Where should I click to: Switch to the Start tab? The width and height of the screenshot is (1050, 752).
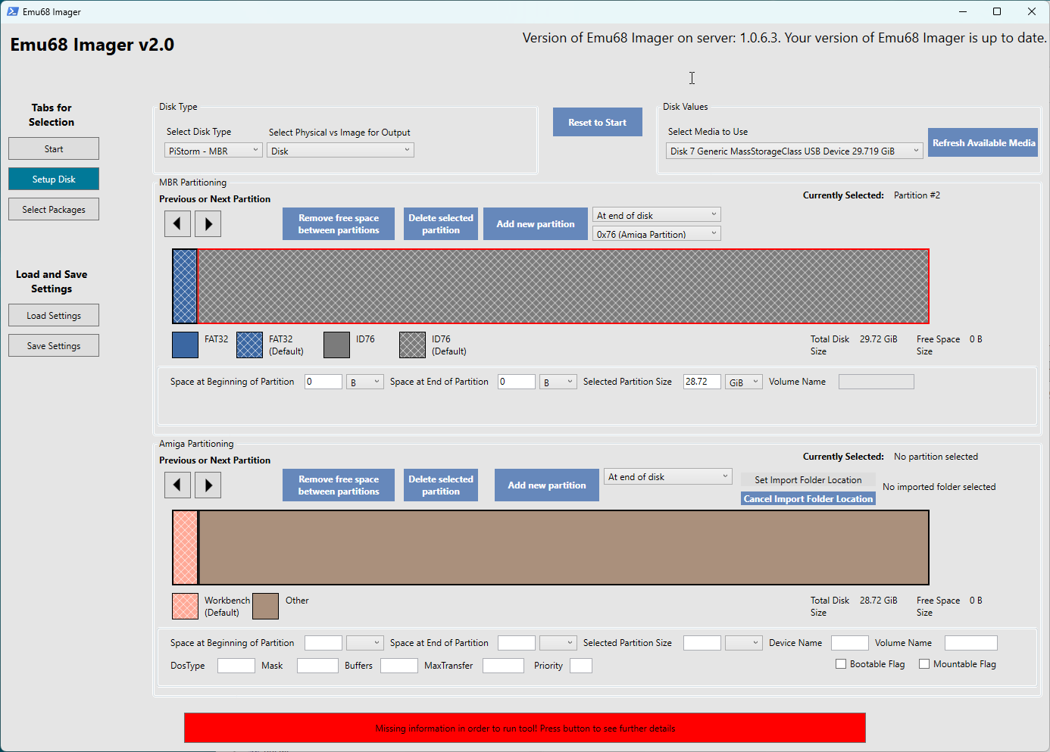click(x=54, y=149)
